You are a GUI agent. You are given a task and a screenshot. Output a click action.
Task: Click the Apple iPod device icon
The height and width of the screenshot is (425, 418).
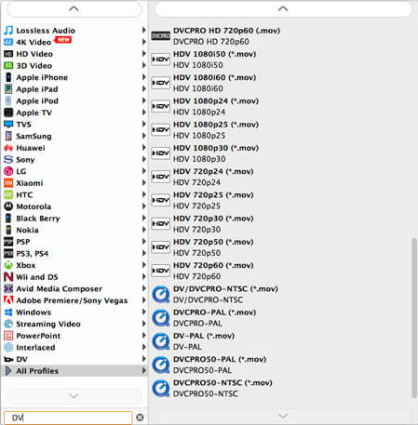(8, 100)
